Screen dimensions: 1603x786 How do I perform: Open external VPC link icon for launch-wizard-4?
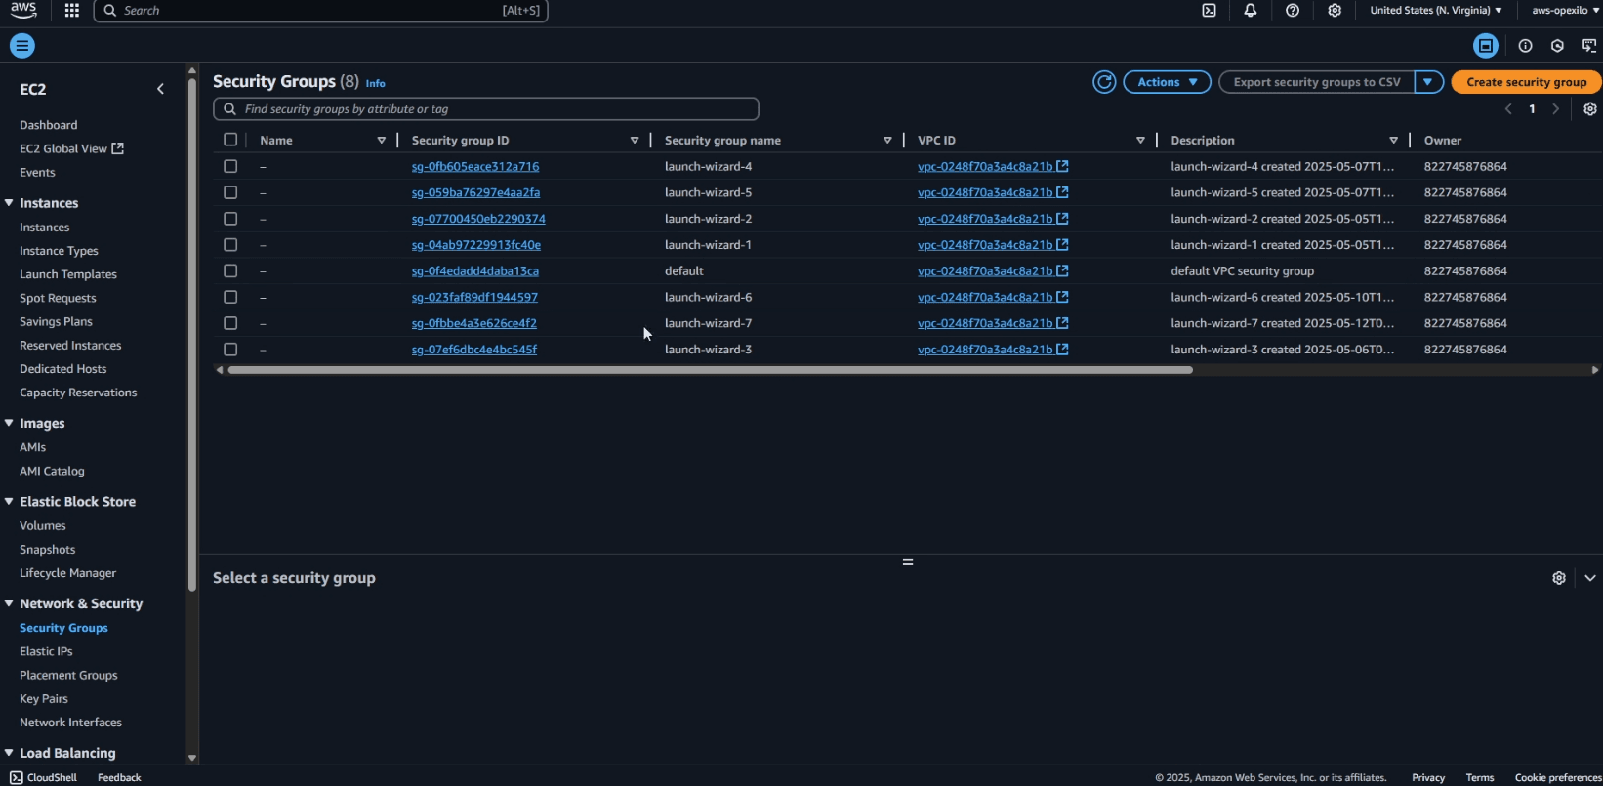click(x=1062, y=166)
